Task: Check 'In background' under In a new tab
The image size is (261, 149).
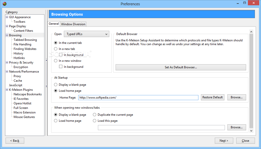Action: 61,55
